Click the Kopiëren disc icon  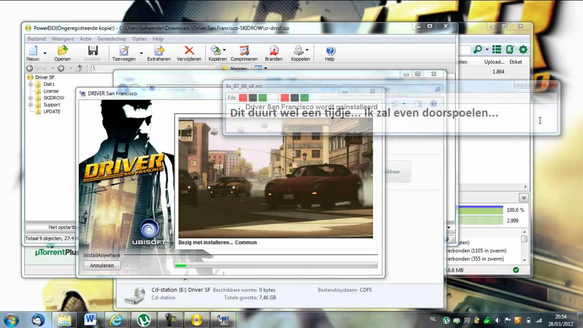[x=215, y=50]
